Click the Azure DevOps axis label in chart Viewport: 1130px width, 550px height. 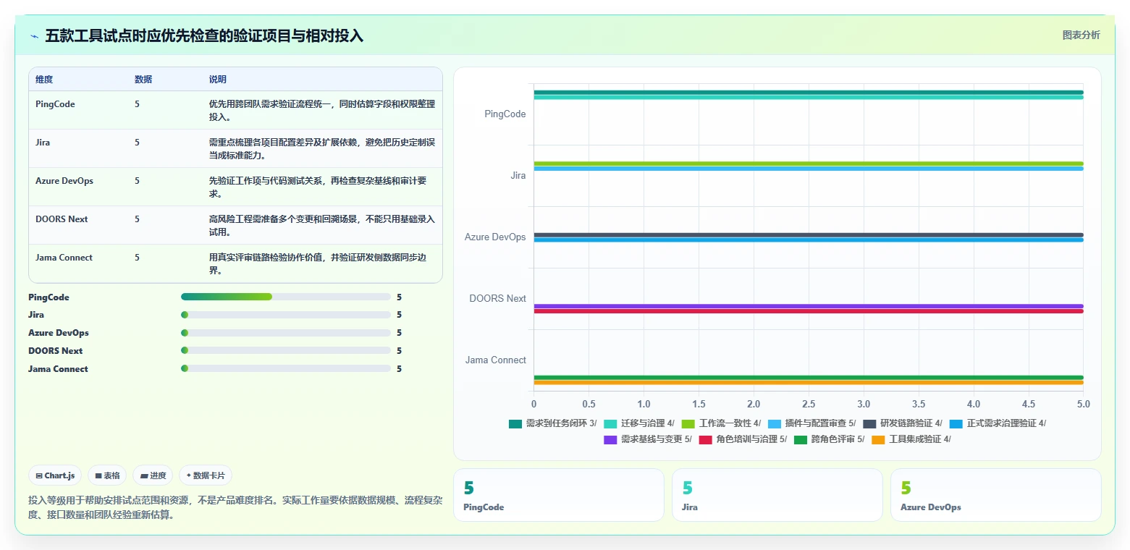(495, 237)
